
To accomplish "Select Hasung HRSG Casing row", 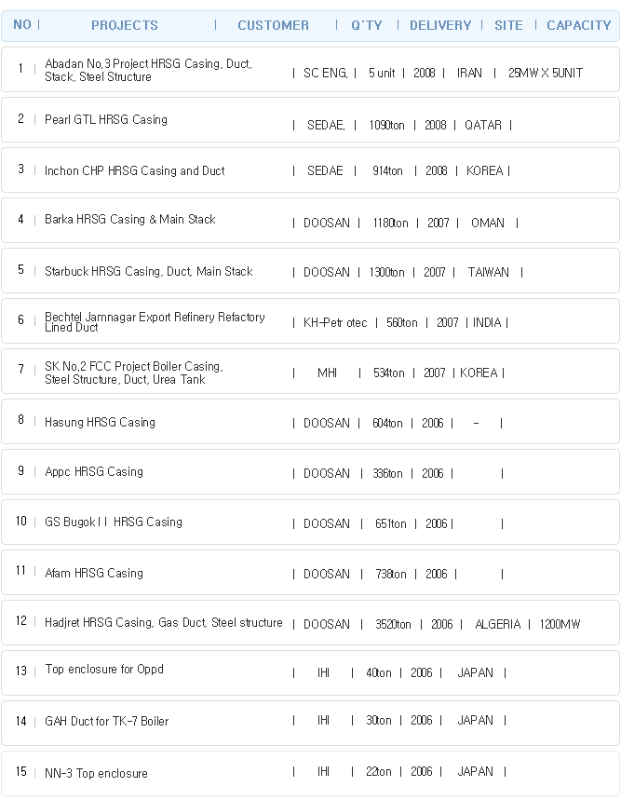I will click(x=310, y=422).
